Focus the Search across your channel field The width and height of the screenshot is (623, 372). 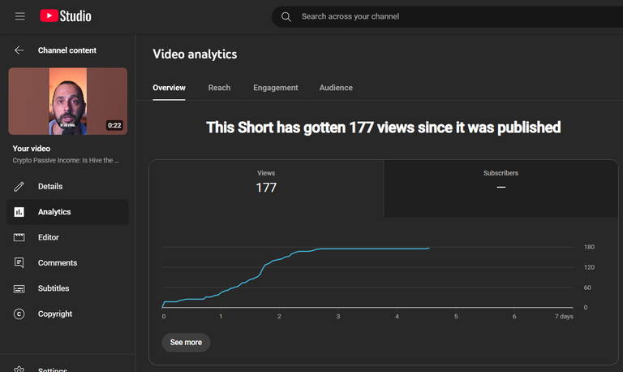click(447, 17)
